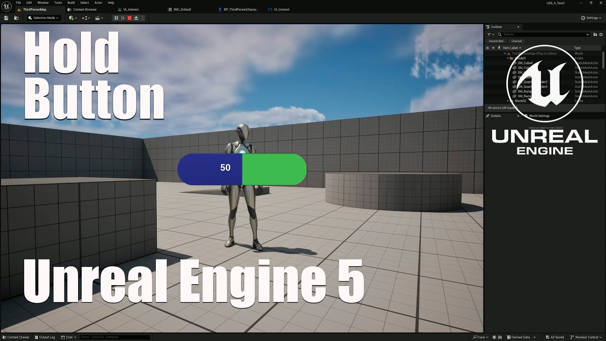Open the Blueprints toolbar dropdown
This screenshot has height=341, width=606.
click(x=86, y=18)
